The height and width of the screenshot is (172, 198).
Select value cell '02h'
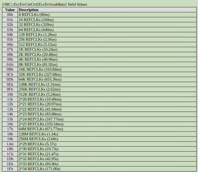pyautogui.click(x=10, y=25)
